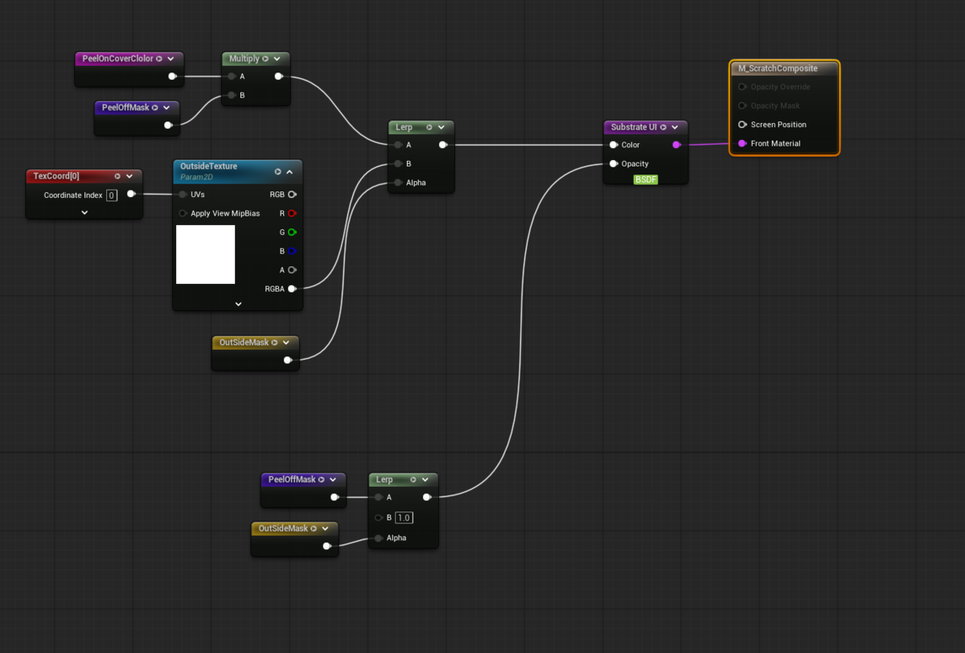Toggle the preview icon on OutsideTexture
The height and width of the screenshot is (653, 965).
pyautogui.click(x=277, y=171)
